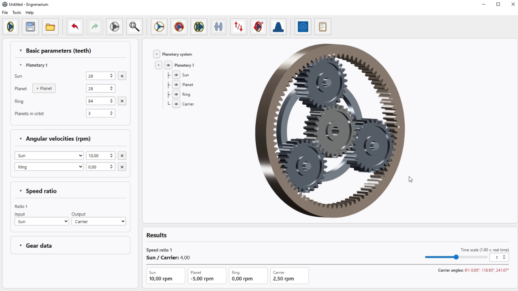518x291 pixels.
Task: Select Planet in the model tree
Action: (x=188, y=84)
